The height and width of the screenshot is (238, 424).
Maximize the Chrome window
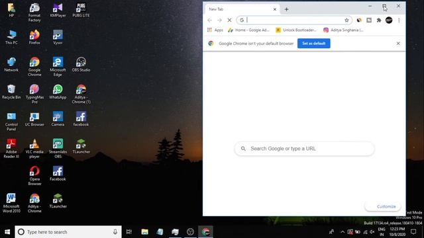384,6
